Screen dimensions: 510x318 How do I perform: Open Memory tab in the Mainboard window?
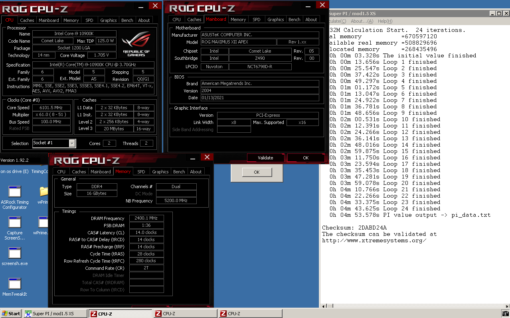[238, 20]
